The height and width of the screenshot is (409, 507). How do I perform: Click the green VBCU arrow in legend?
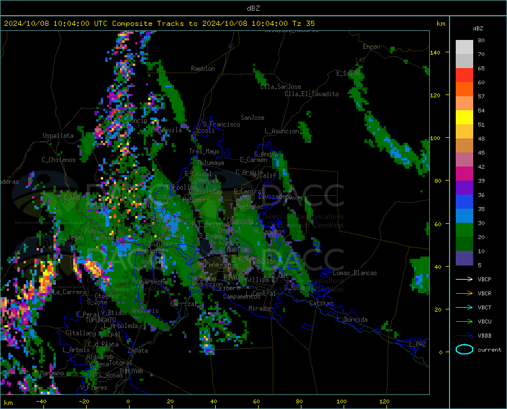pyautogui.click(x=464, y=322)
